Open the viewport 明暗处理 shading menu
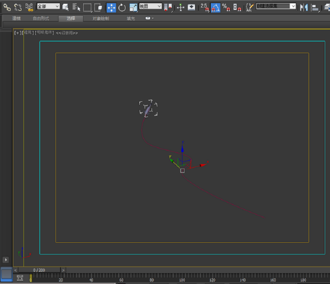This screenshot has width=330, height=284. 44,33
